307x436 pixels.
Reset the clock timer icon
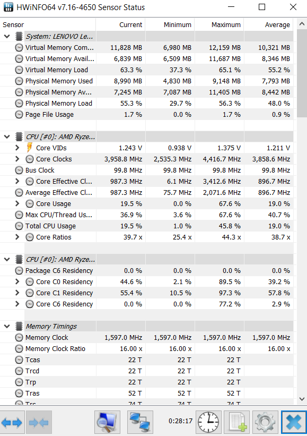[x=208, y=422]
